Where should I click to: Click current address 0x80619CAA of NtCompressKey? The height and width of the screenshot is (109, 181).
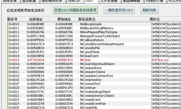pos(36,80)
